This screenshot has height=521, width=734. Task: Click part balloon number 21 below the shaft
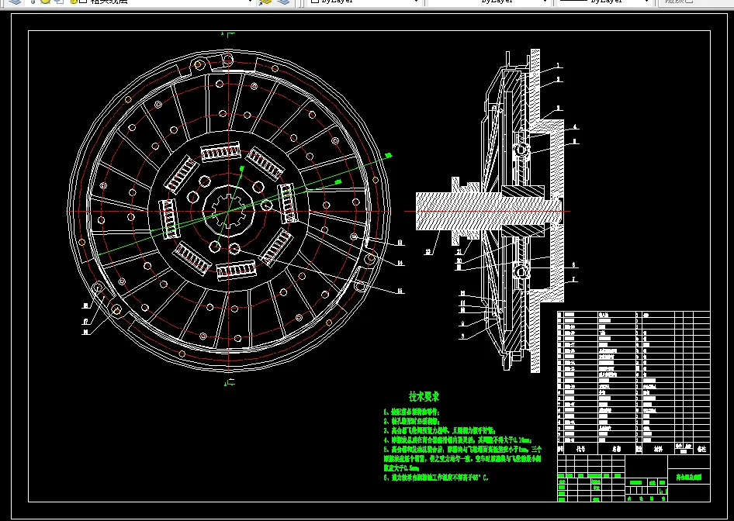click(x=459, y=252)
